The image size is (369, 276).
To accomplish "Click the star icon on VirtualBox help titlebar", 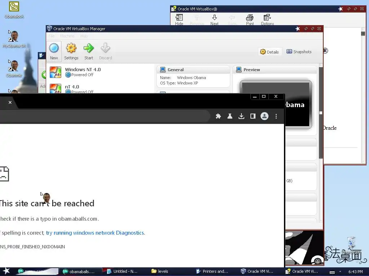I will coord(341,9).
